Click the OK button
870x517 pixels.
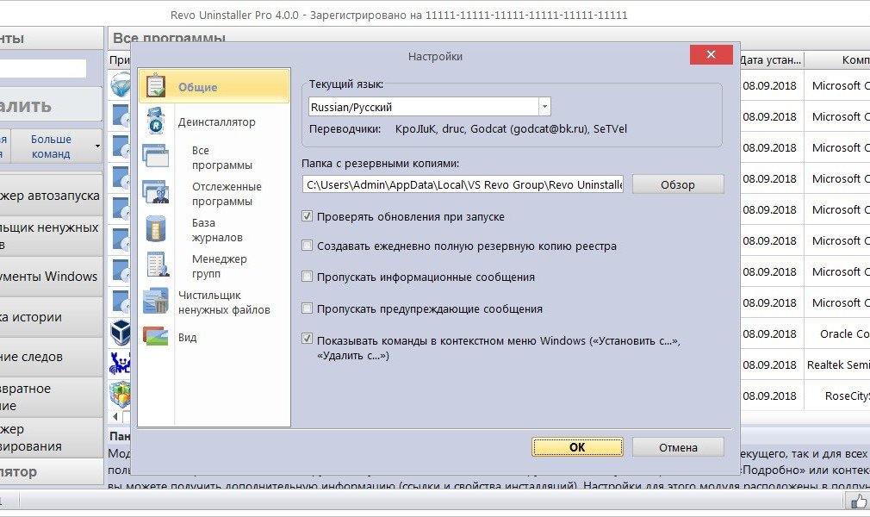577,447
